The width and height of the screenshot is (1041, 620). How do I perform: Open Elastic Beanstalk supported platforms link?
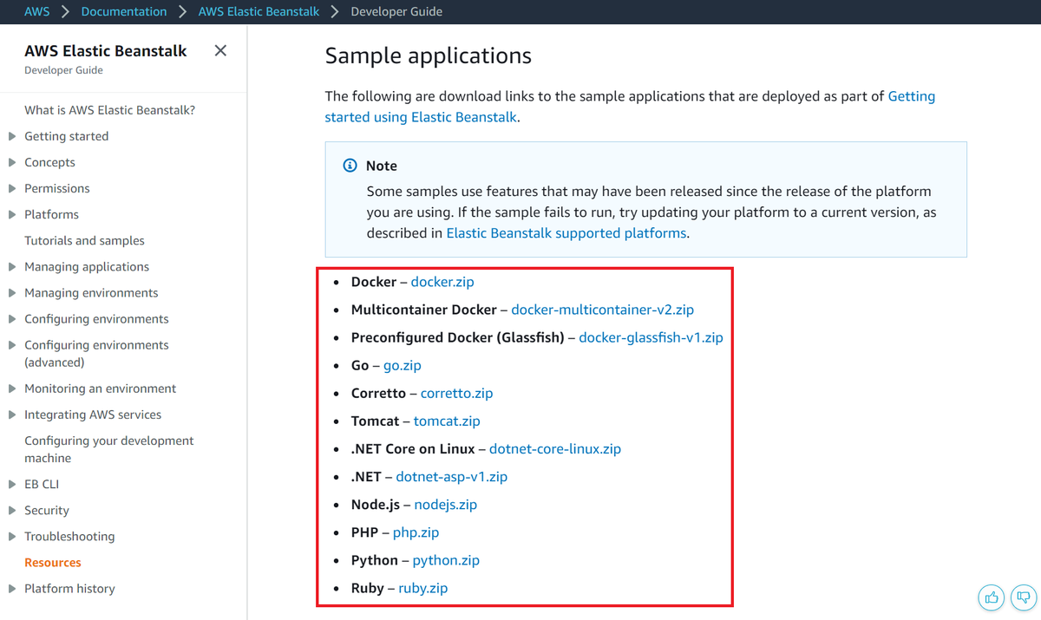pyautogui.click(x=566, y=233)
